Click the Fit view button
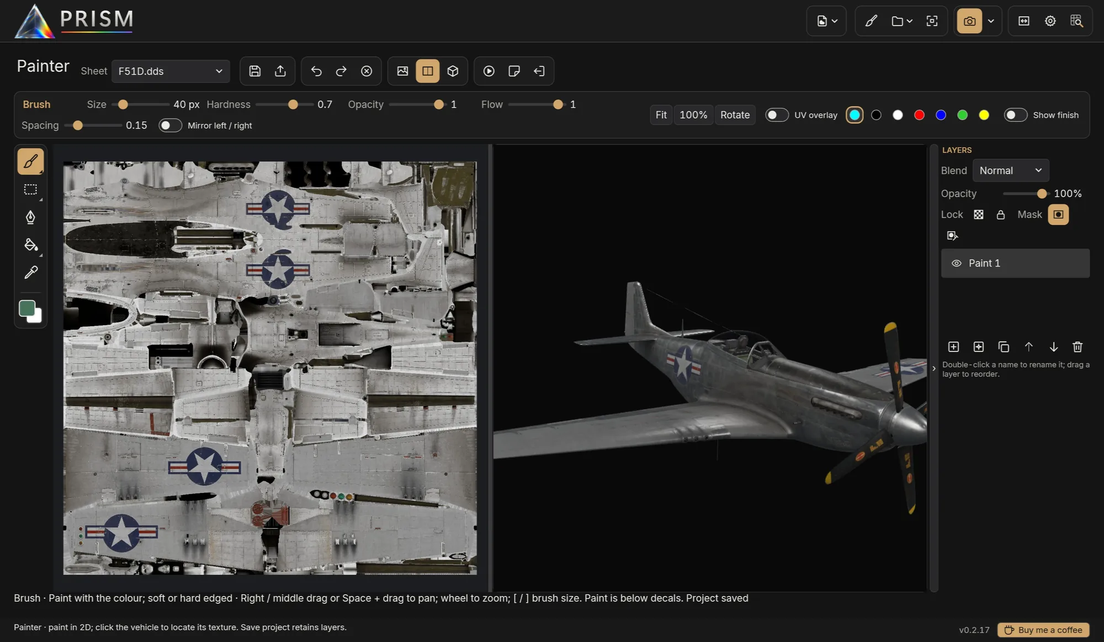 pos(661,115)
